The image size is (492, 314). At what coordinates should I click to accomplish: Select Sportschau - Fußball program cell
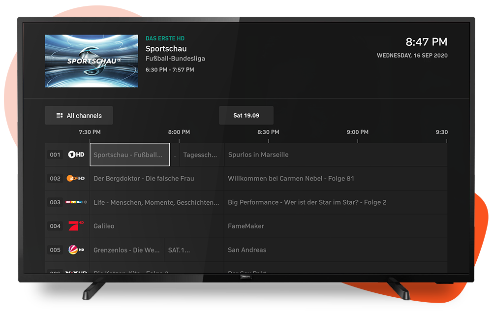coord(130,155)
